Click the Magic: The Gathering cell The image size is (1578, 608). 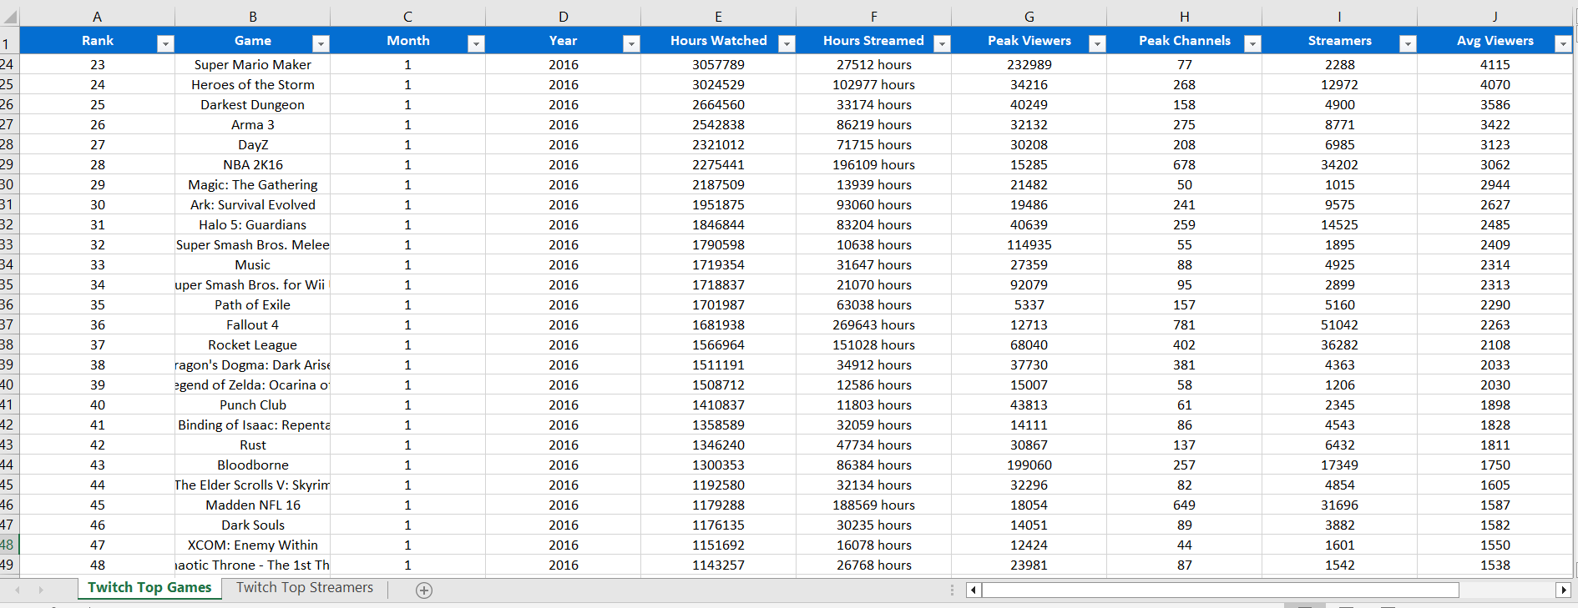(252, 184)
